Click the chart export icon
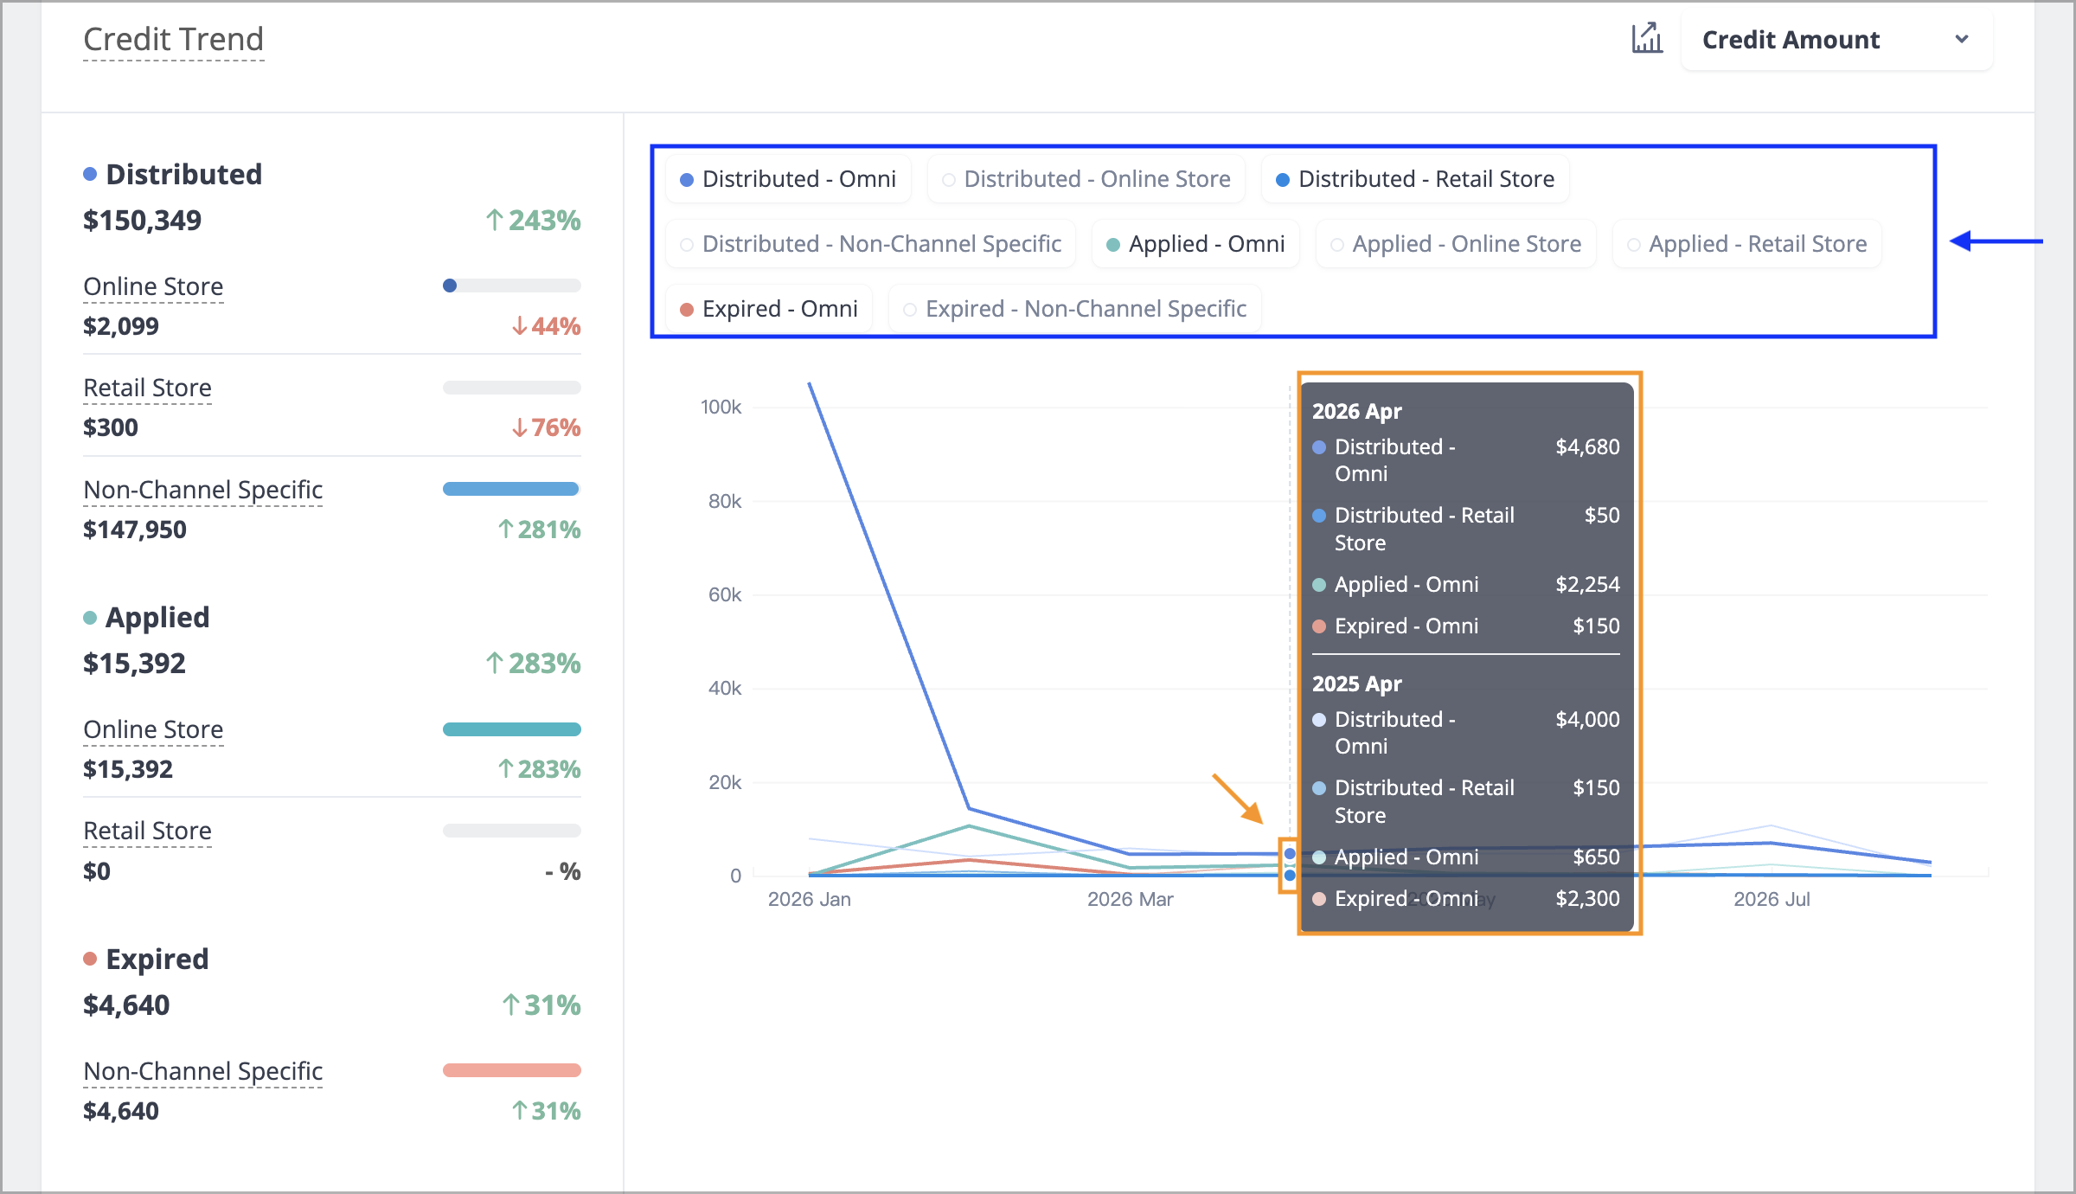 pyautogui.click(x=1647, y=39)
